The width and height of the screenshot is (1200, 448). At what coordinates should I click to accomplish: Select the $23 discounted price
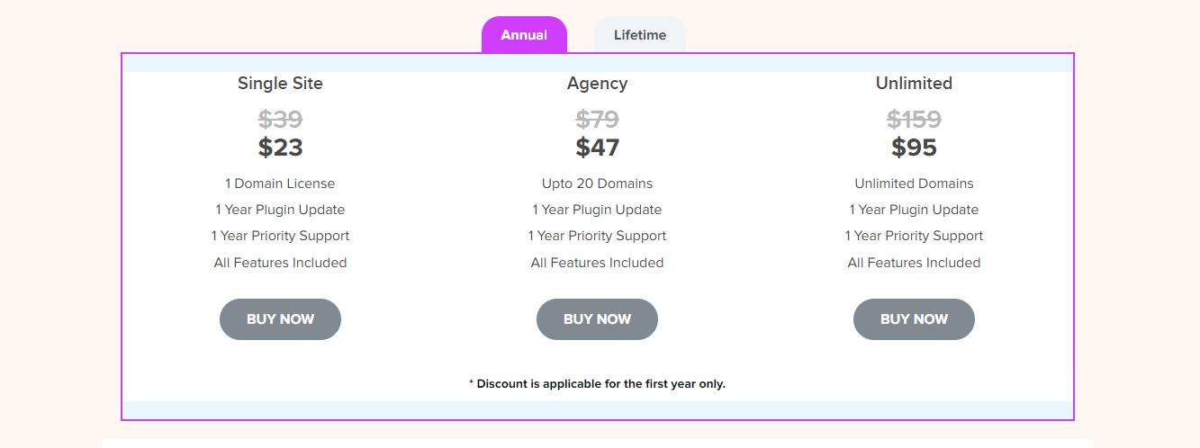coord(280,148)
